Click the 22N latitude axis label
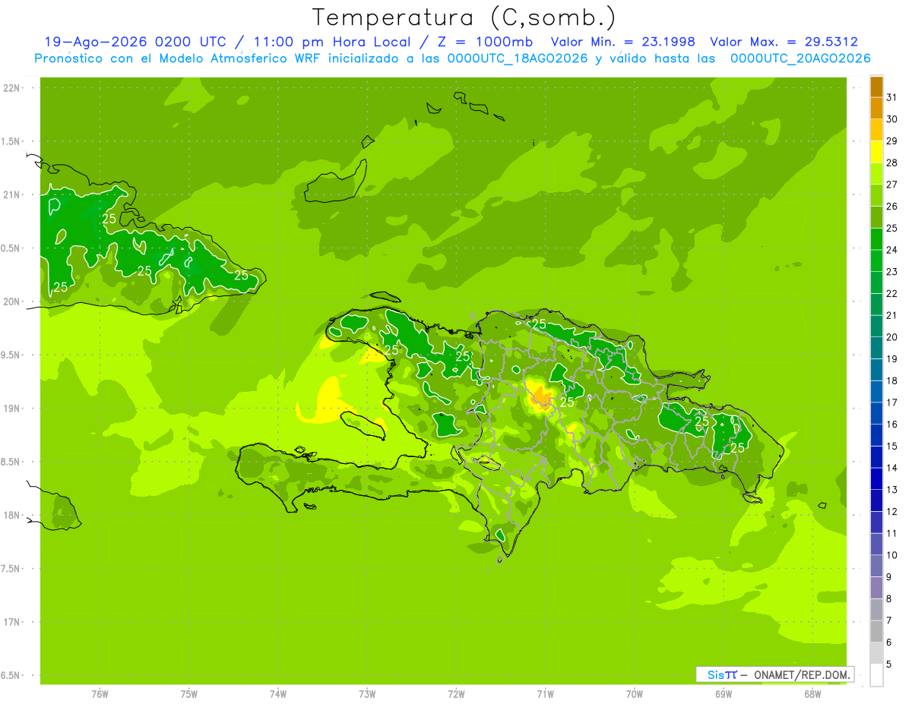Image resolution: width=912 pixels, height=704 pixels. pos(11,87)
